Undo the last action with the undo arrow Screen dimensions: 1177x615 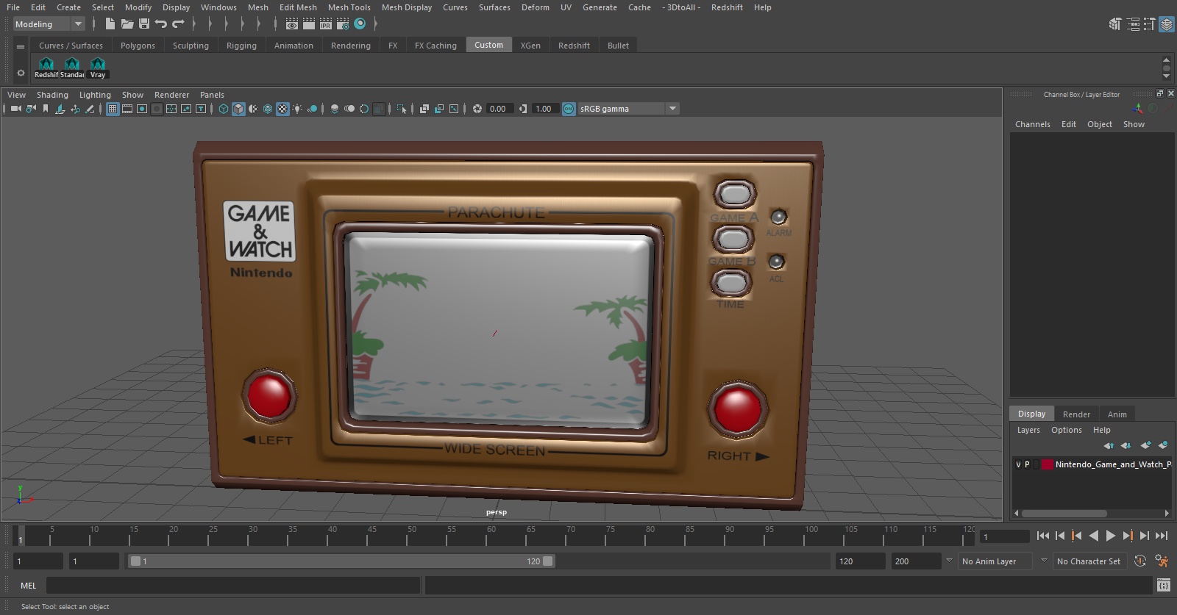[x=161, y=24]
